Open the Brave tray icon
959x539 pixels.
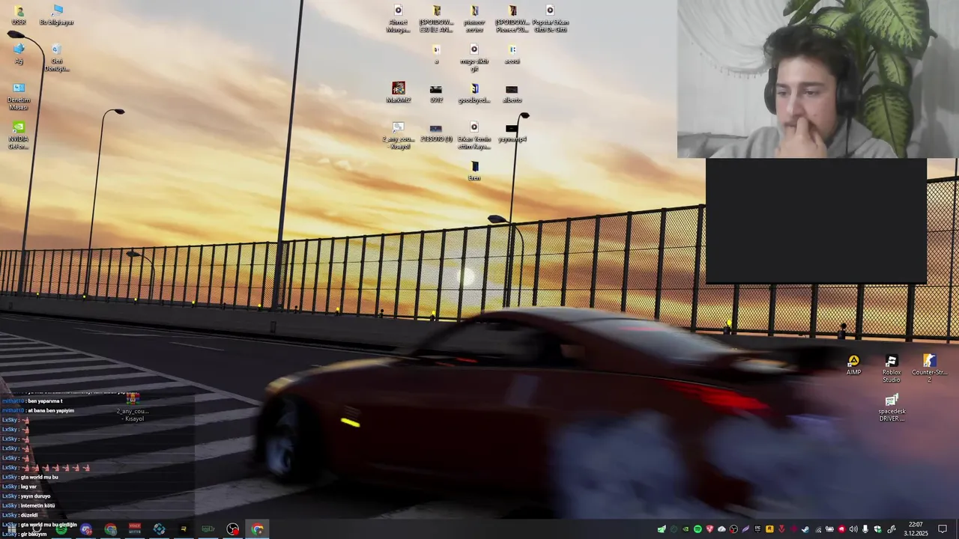point(710,529)
